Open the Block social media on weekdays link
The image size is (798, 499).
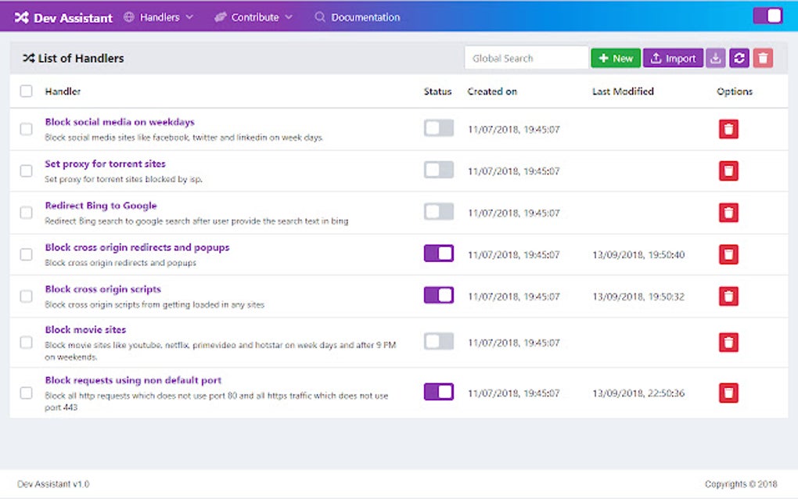(120, 121)
